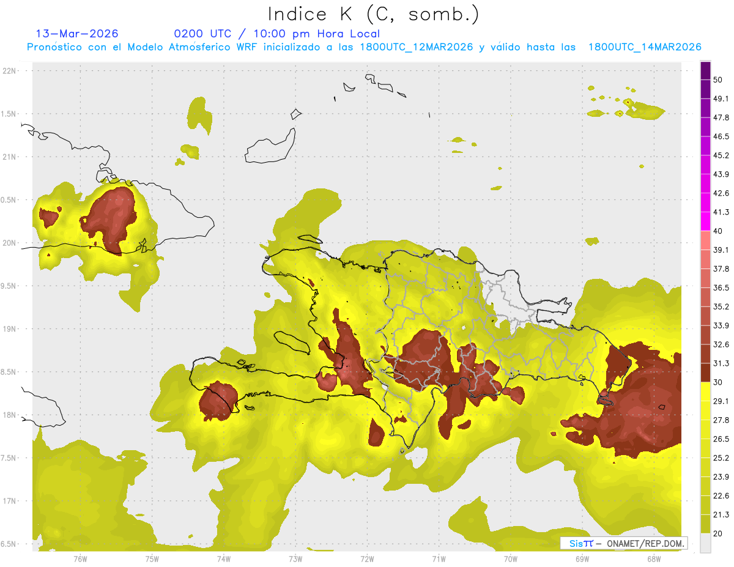Click legend value "40"
This screenshot has width=734, height=567.
click(x=717, y=231)
